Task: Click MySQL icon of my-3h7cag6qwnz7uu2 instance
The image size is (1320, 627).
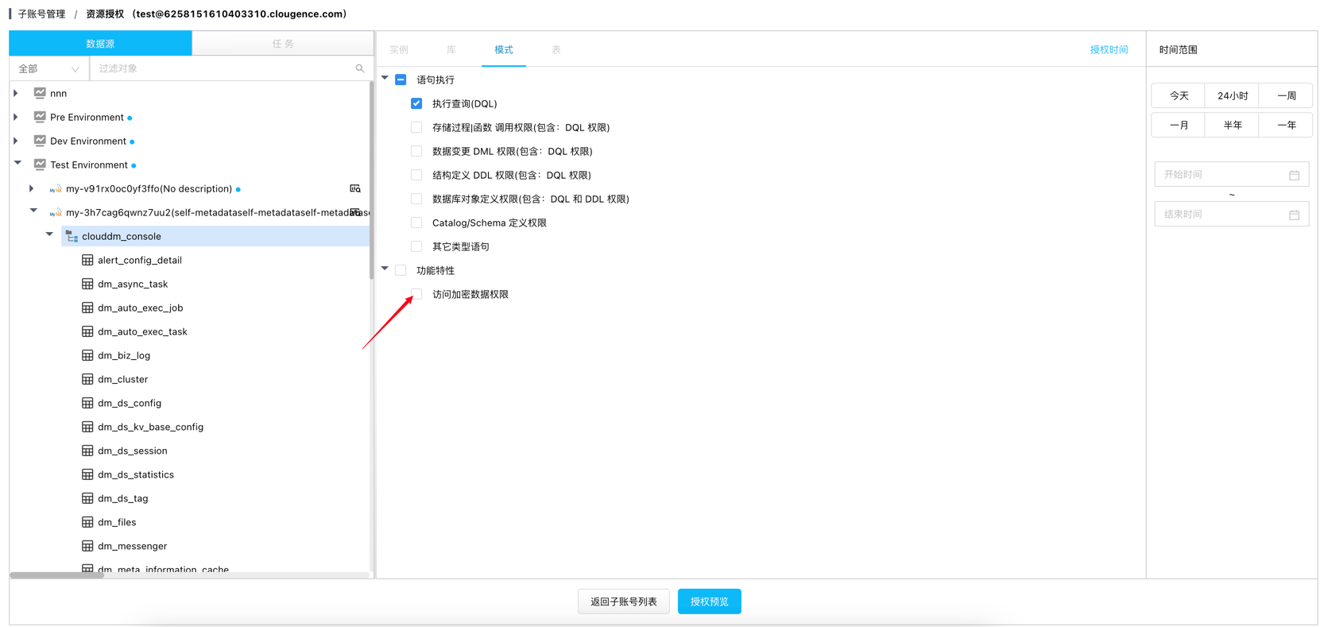Action: pyautogui.click(x=56, y=212)
